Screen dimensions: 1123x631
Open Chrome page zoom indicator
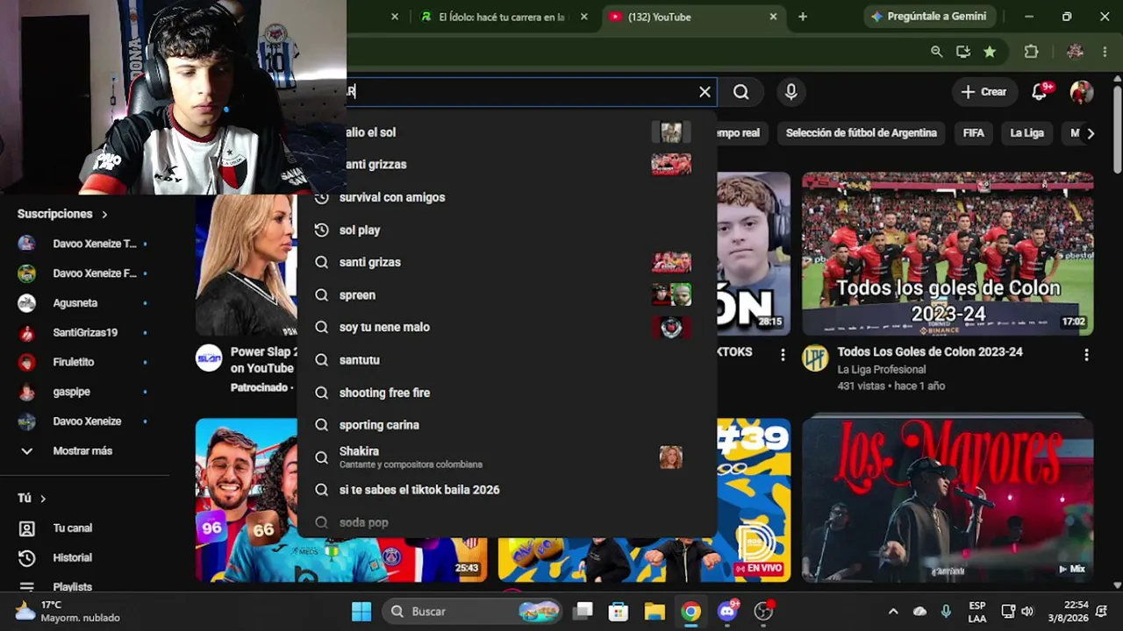click(937, 52)
